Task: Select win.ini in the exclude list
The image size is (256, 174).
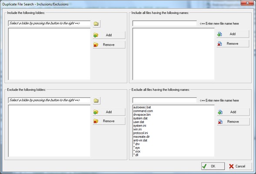Action: point(138,129)
